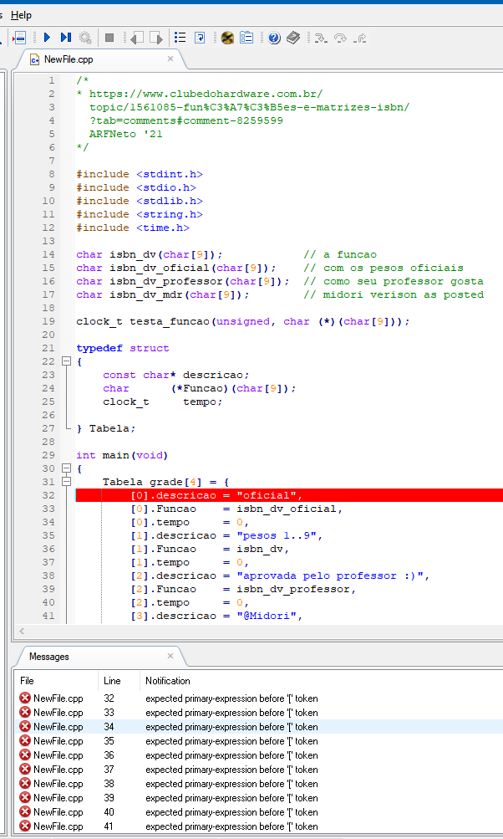Close the Messages panel
Viewport: 503px width, 839px height.
[170, 656]
